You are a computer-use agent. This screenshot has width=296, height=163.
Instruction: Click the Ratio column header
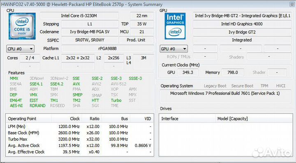click(92, 119)
